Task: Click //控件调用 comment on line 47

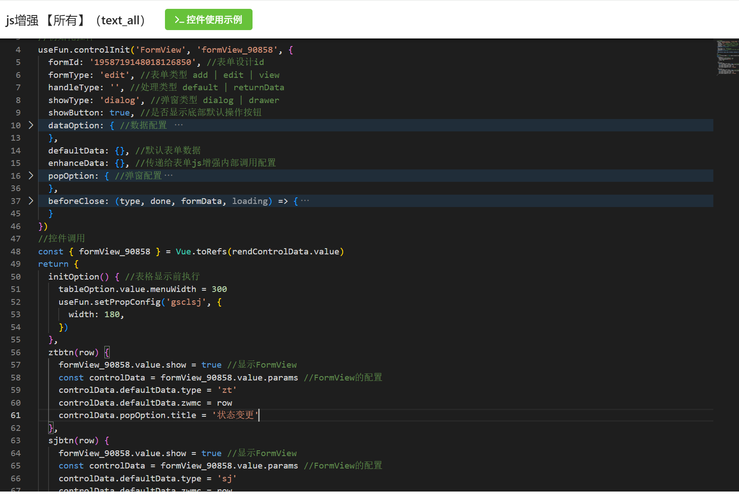Action: [61, 239]
